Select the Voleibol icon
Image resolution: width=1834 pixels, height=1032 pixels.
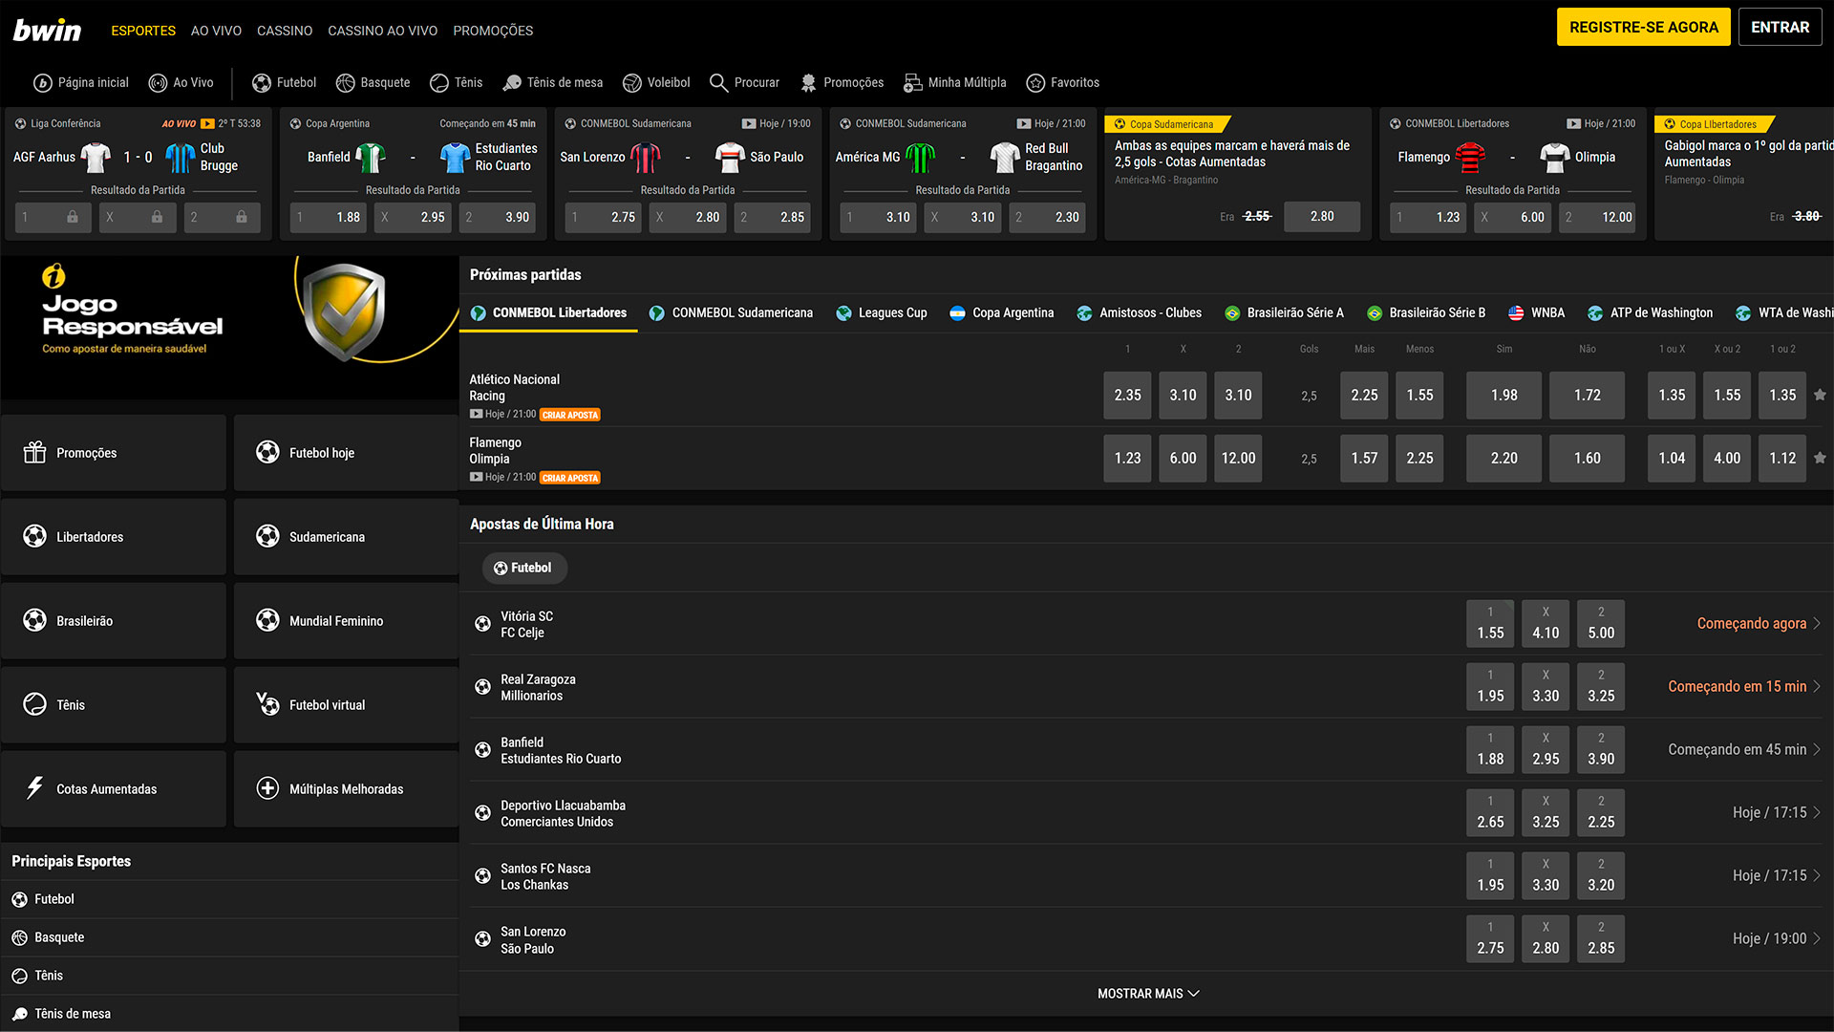[632, 83]
